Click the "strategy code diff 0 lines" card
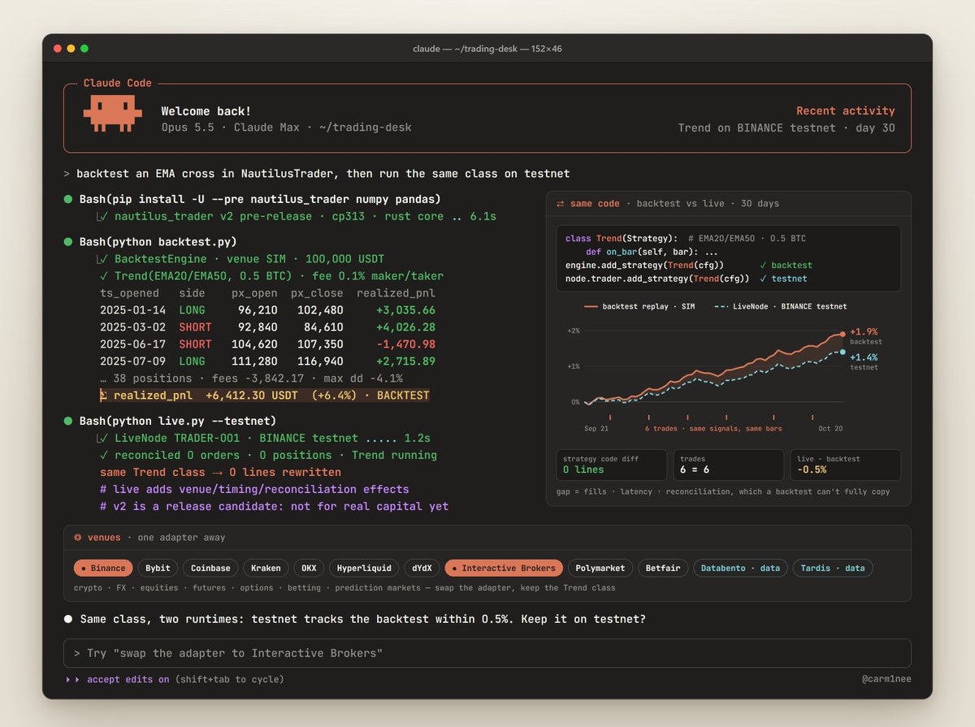975x727 pixels. [612, 465]
